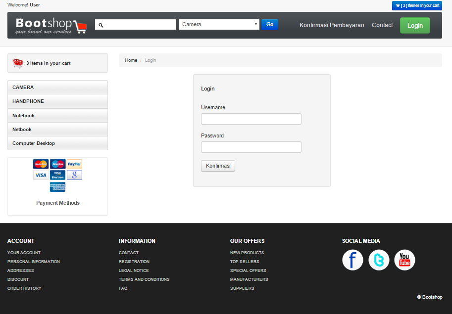Open the Contact menu item
This screenshot has width=452, height=314.
point(382,25)
